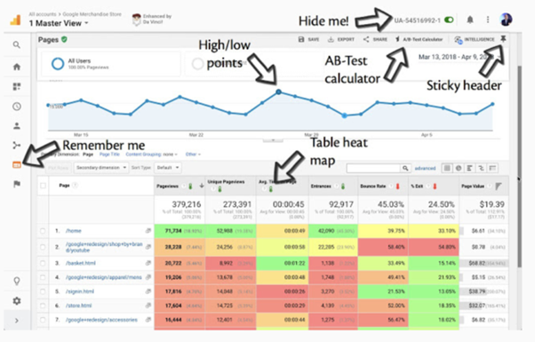Screen dimensions: 535x342
Task: Click the Google Analytics logo
Action: pos(15,20)
